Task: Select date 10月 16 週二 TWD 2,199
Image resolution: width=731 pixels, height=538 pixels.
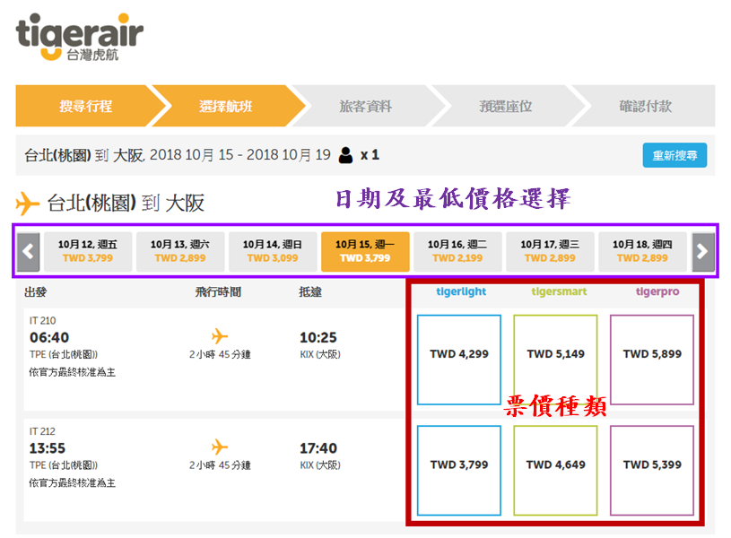Action: pos(457,252)
